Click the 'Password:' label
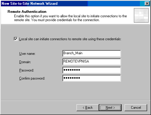 [x=26, y=70]
